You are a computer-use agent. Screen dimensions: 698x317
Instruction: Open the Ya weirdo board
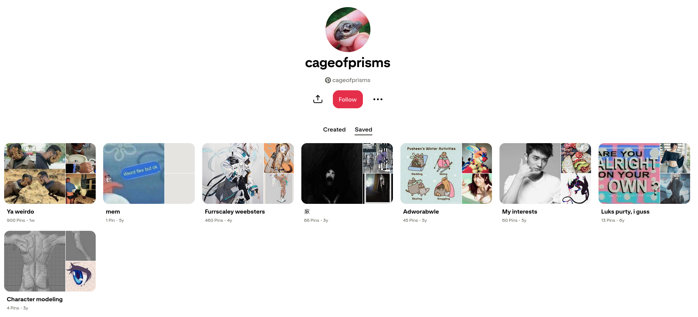point(50,173)
